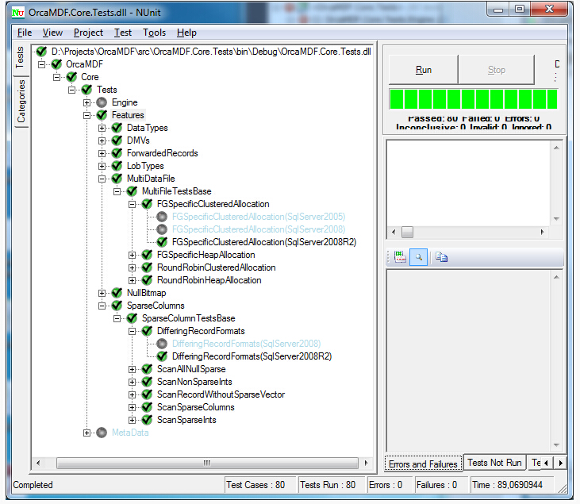Open the Project menu

88,33
